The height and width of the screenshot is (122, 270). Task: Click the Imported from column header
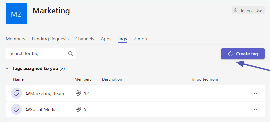(x=205, y=79)
